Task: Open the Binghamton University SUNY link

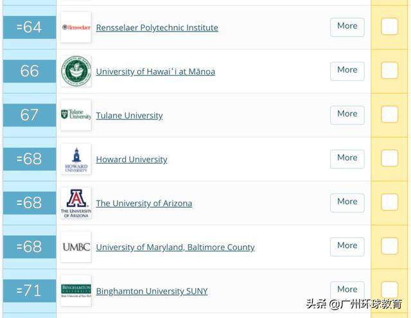Action: 152,291
